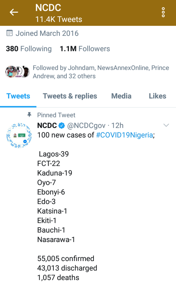Screen dimensions: 176x282
Task: Tap the back arrow icon
Action: tap(14, 12)
